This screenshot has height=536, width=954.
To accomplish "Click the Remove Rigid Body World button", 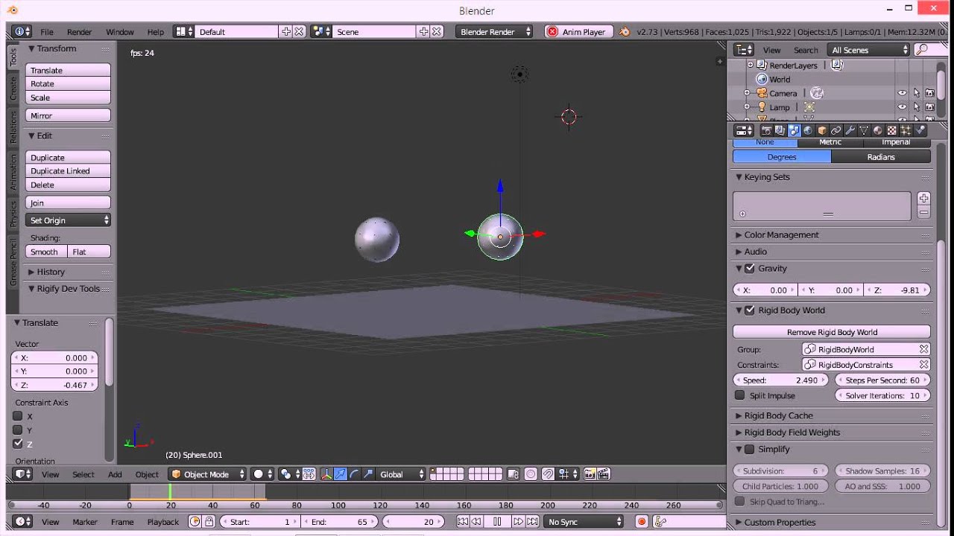I will 832,332.
